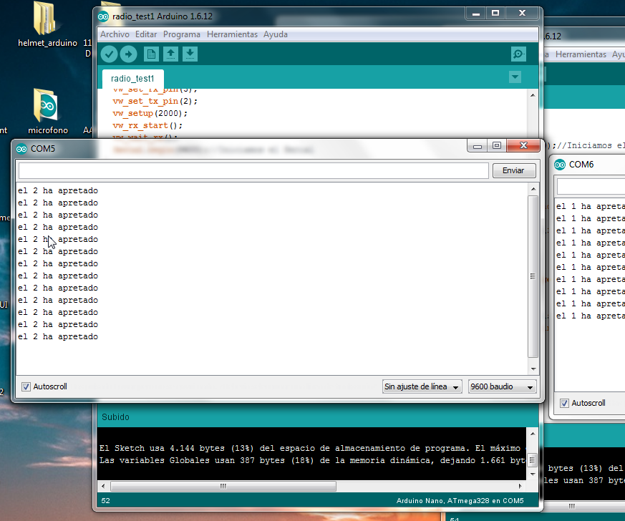The image size is (625, 521).
Task: Open Serial Monitor magnifier icon
Action: [x=518, y=54]
